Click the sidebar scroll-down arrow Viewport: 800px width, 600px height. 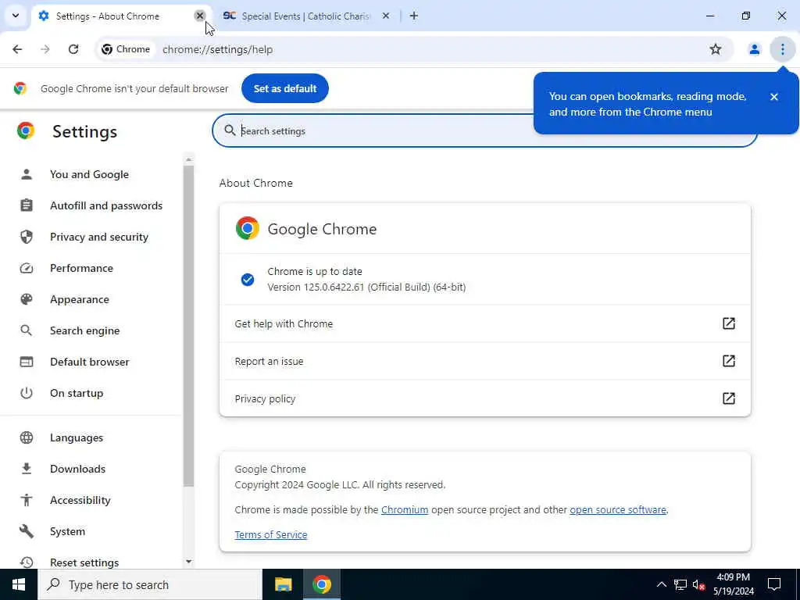(189, 562)
